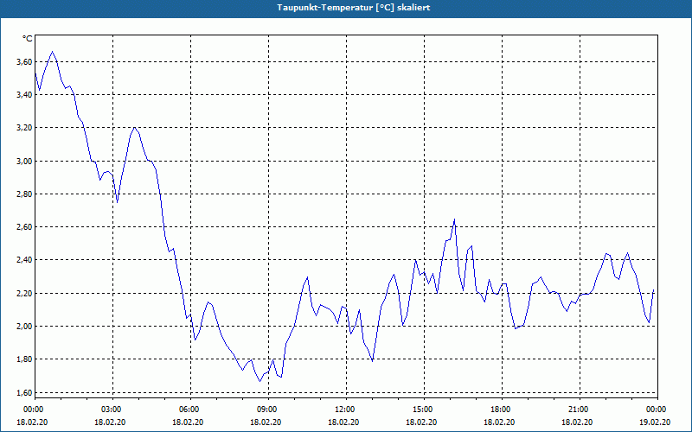Click the '00:00' label above date 18.02.20
692x432 pixels.
33,410
